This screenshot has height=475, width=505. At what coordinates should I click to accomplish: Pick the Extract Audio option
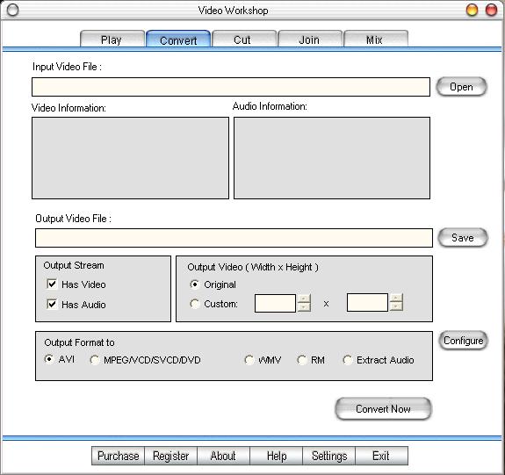(x=348, y=360)
